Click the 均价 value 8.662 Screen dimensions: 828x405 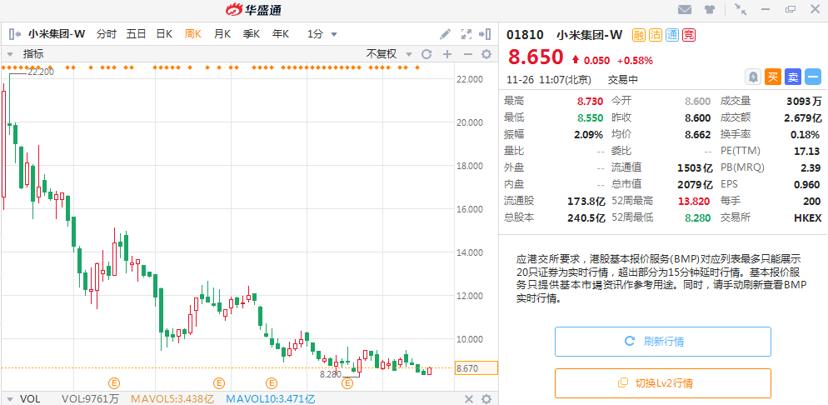click(698, 135)
